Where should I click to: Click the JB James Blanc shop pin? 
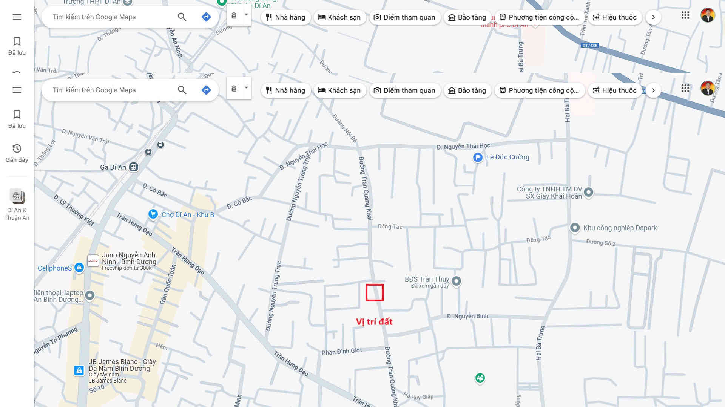coord(79,370)
